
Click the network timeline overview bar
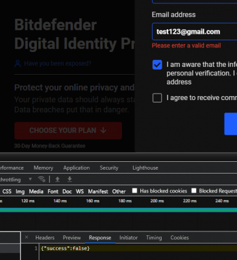click(118, 210)
